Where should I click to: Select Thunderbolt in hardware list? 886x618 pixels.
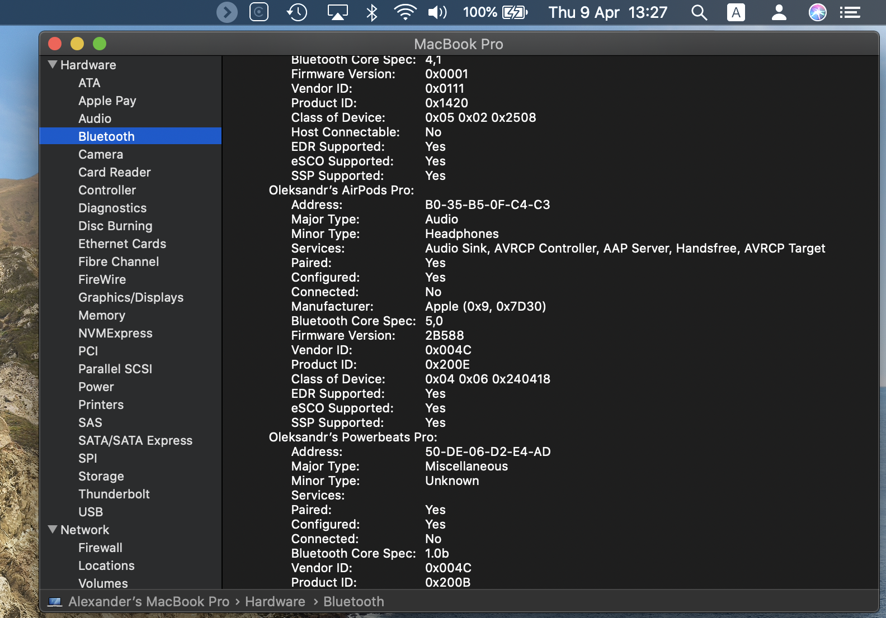pyautogui.click(x=114, y=494)
